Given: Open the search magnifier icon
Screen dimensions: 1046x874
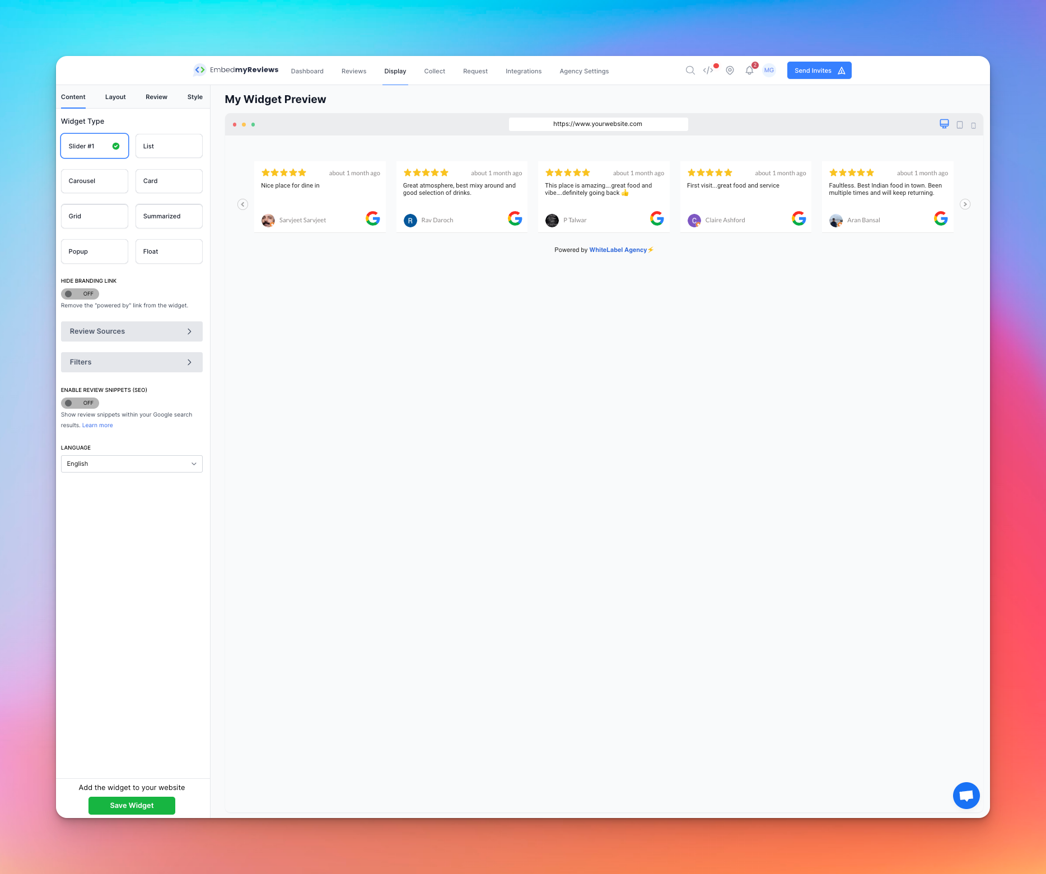Looking at the screenshot, I should click(690, 71).
